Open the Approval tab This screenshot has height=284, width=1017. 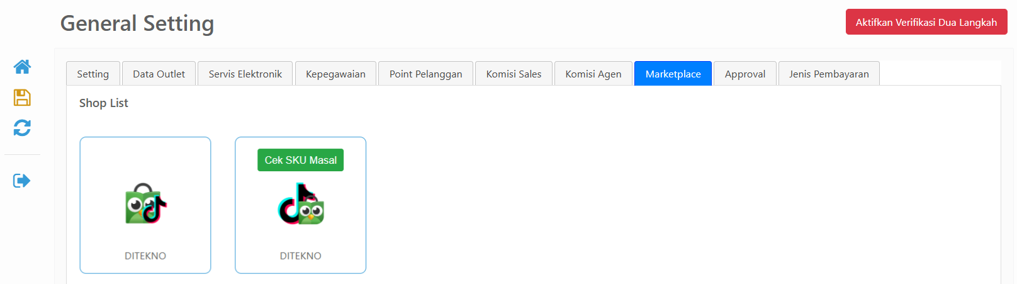[745, 74]
